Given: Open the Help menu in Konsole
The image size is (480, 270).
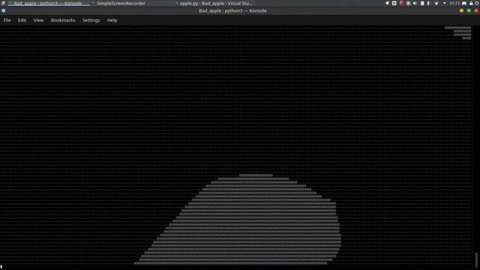Looking at the screenshot, I should pos(112,20).
